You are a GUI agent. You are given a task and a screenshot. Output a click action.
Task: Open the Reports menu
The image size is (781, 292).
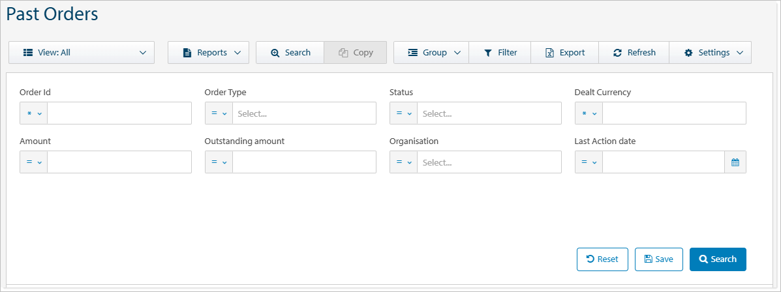[x=208, y=52]
